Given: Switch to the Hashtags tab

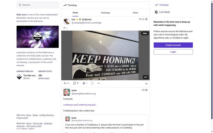Looking at the screenshot, I should [x=105, y=13].
